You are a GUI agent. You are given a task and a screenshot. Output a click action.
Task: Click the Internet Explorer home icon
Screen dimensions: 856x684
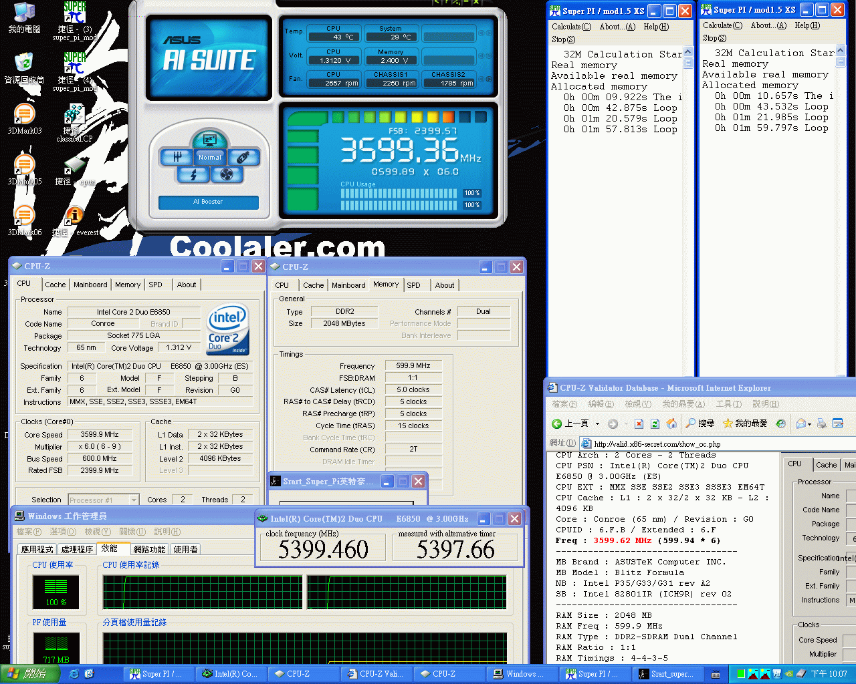[671, 423]
